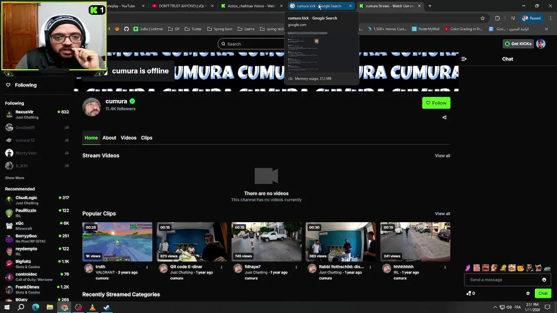Screen dimensions: 557x313
Task: Click the share icon below Follow
Action: tap(444, 117)
